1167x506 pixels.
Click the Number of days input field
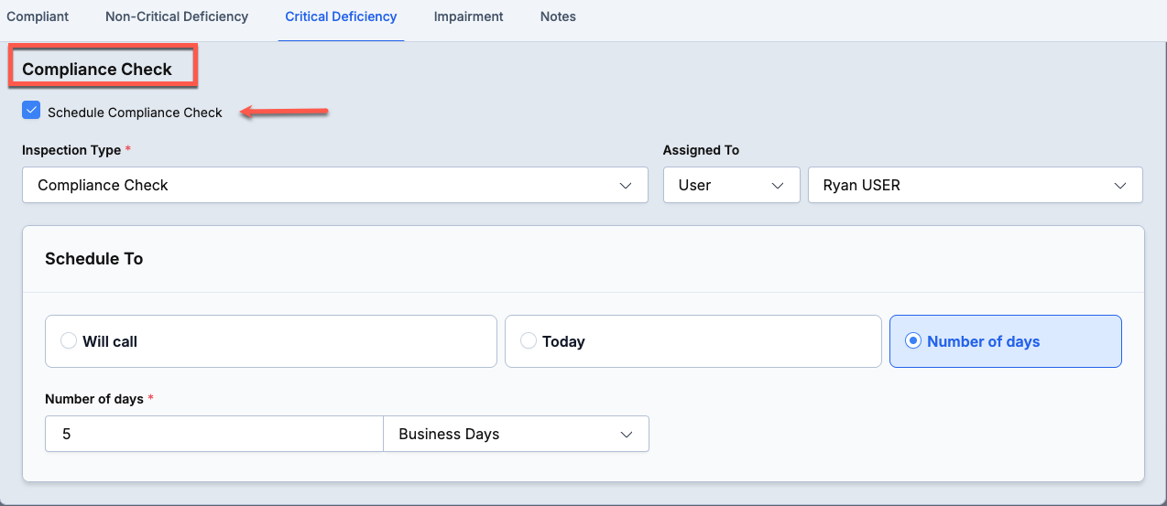[214, 435]
